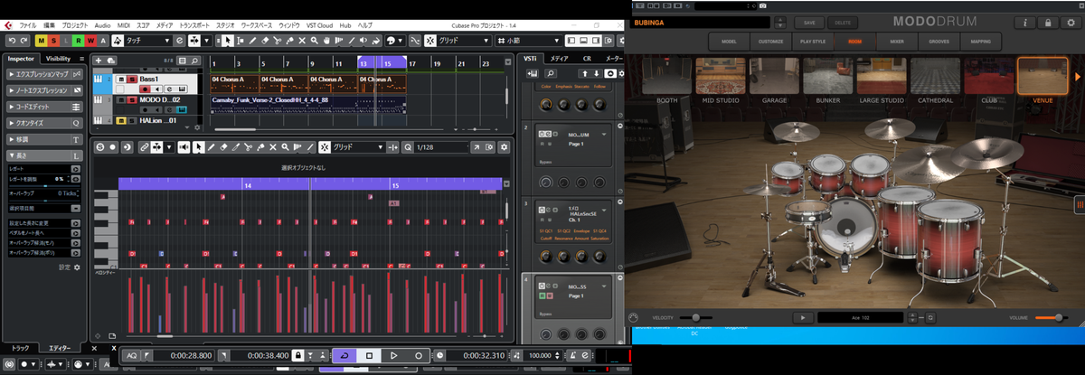Toggle Solo Editor button in key editor toolbar

(x=99, y=146)
